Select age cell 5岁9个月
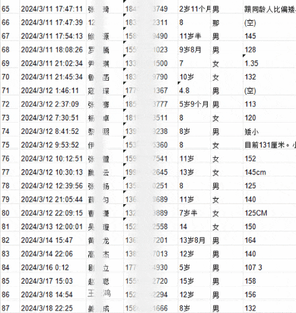This screenshot has width=296, height=313. 195,104
